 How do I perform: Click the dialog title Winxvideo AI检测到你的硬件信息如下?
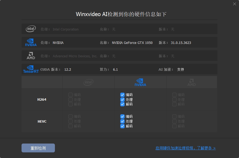121,14
